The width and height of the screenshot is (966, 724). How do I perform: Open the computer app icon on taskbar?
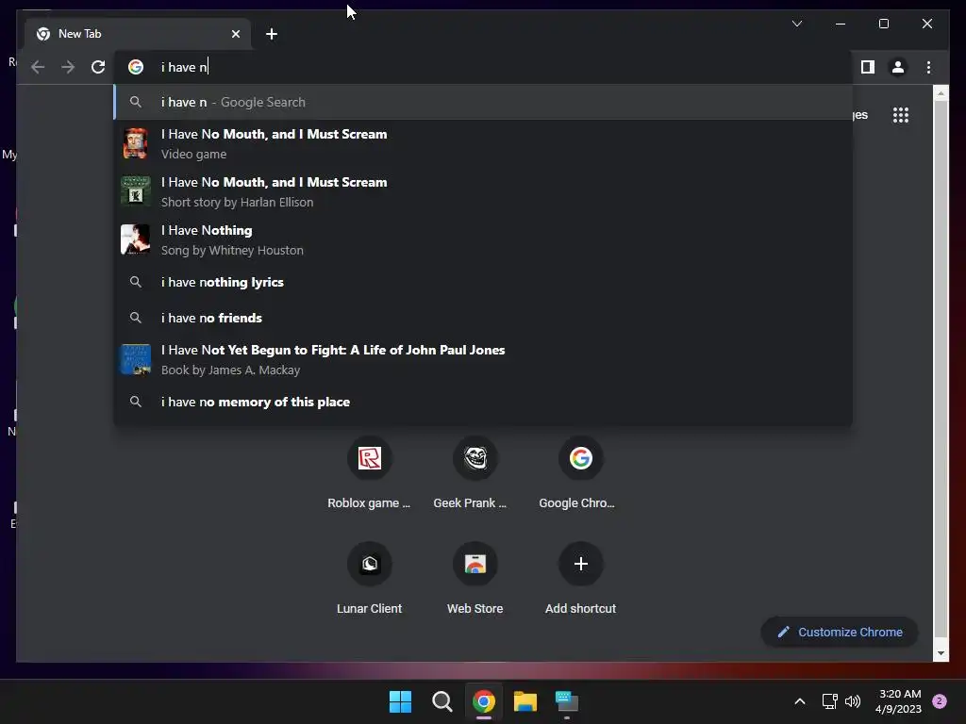pyautogui.click(x=566, y=701)
